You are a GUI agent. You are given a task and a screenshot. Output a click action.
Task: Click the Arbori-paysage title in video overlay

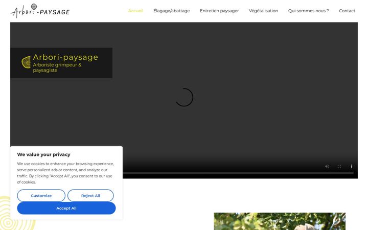tap(65, 57)
